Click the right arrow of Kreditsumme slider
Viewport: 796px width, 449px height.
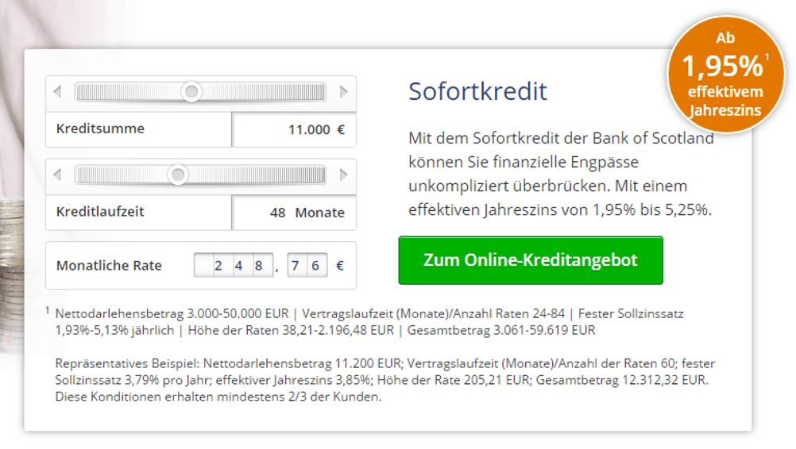click(x=344, y=92)
